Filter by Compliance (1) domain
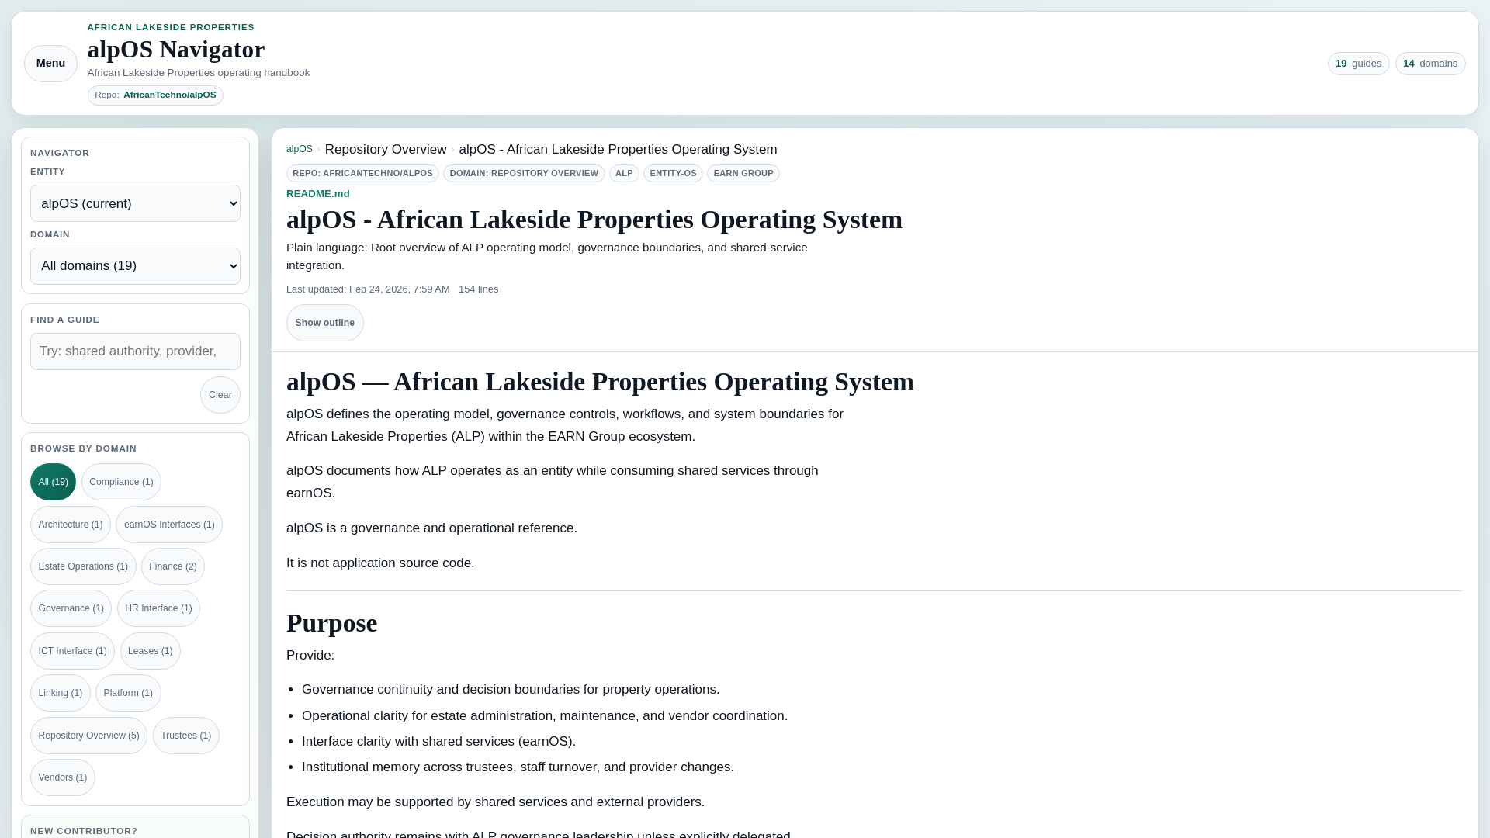 pos(121,482)
